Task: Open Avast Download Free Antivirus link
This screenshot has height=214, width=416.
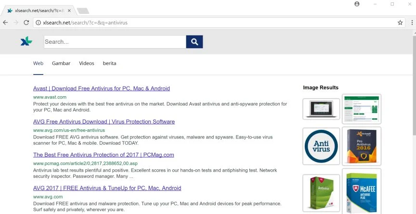Action: (x=101, y=88)
